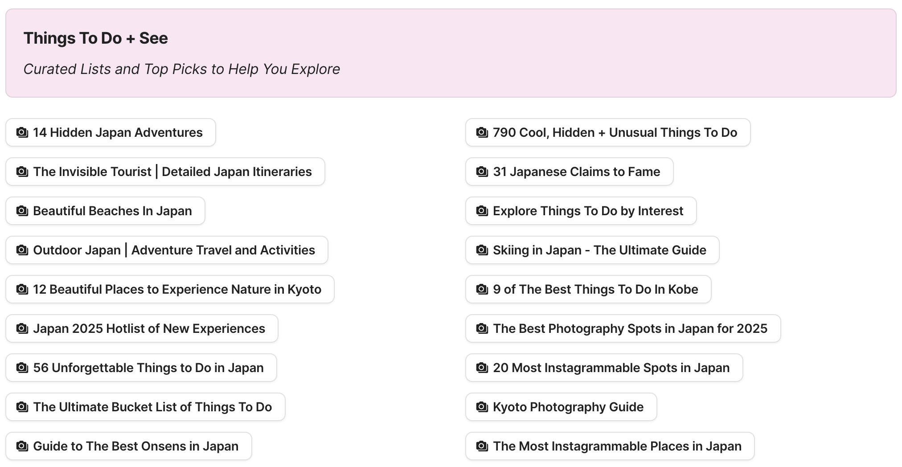Click the camera icon beside Explore Things To Do by Interest
This screenshot has width=902, height=467.
(482, 211)
